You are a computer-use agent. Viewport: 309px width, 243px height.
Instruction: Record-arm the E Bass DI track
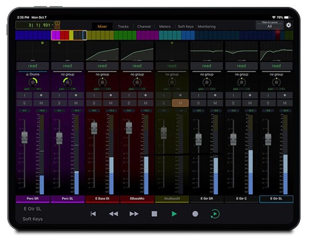pyautogui.click(x=111, y=96)
